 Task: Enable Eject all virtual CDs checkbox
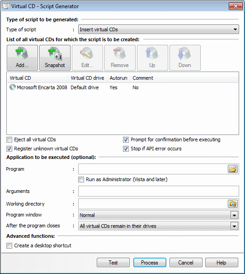pyautogui.click(x=9, y=140)
